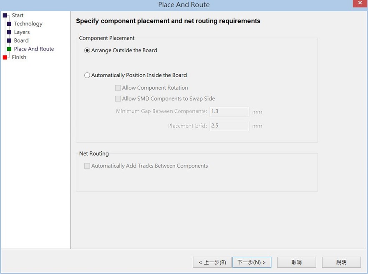Open the Layers step in wizard tree
This screenshot has width=368, height=274.
[22, 33]
